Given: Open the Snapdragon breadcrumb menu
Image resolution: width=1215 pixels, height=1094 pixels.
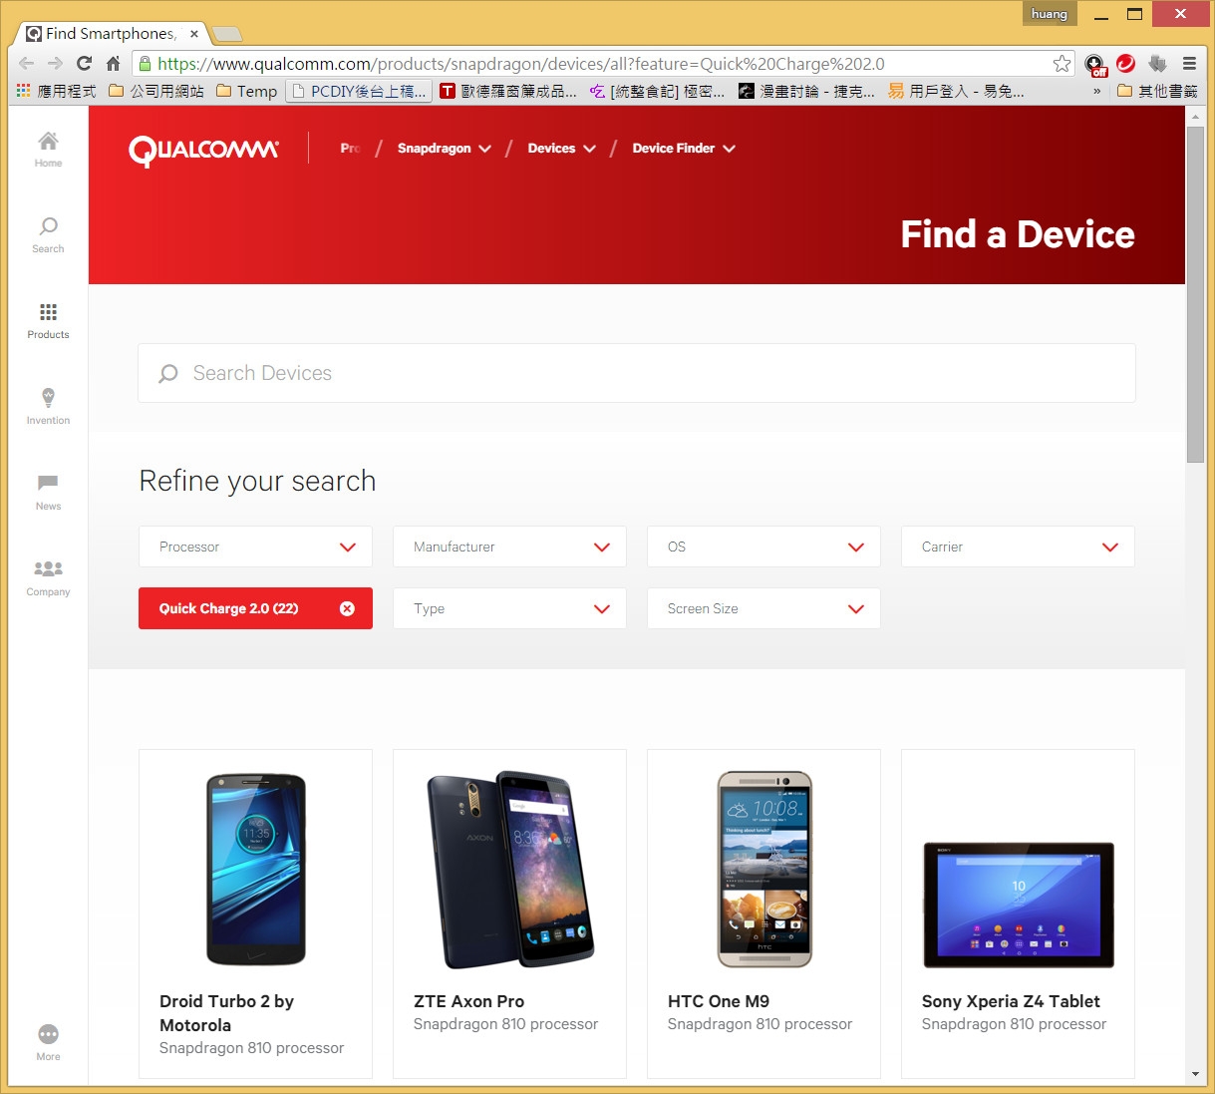Looking at the screenshot, I should tap(445, 149).
